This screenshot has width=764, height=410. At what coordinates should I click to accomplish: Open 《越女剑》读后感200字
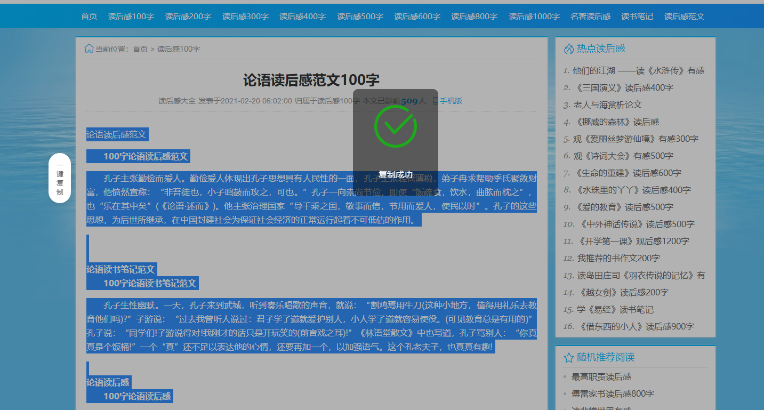coord(622,292)
